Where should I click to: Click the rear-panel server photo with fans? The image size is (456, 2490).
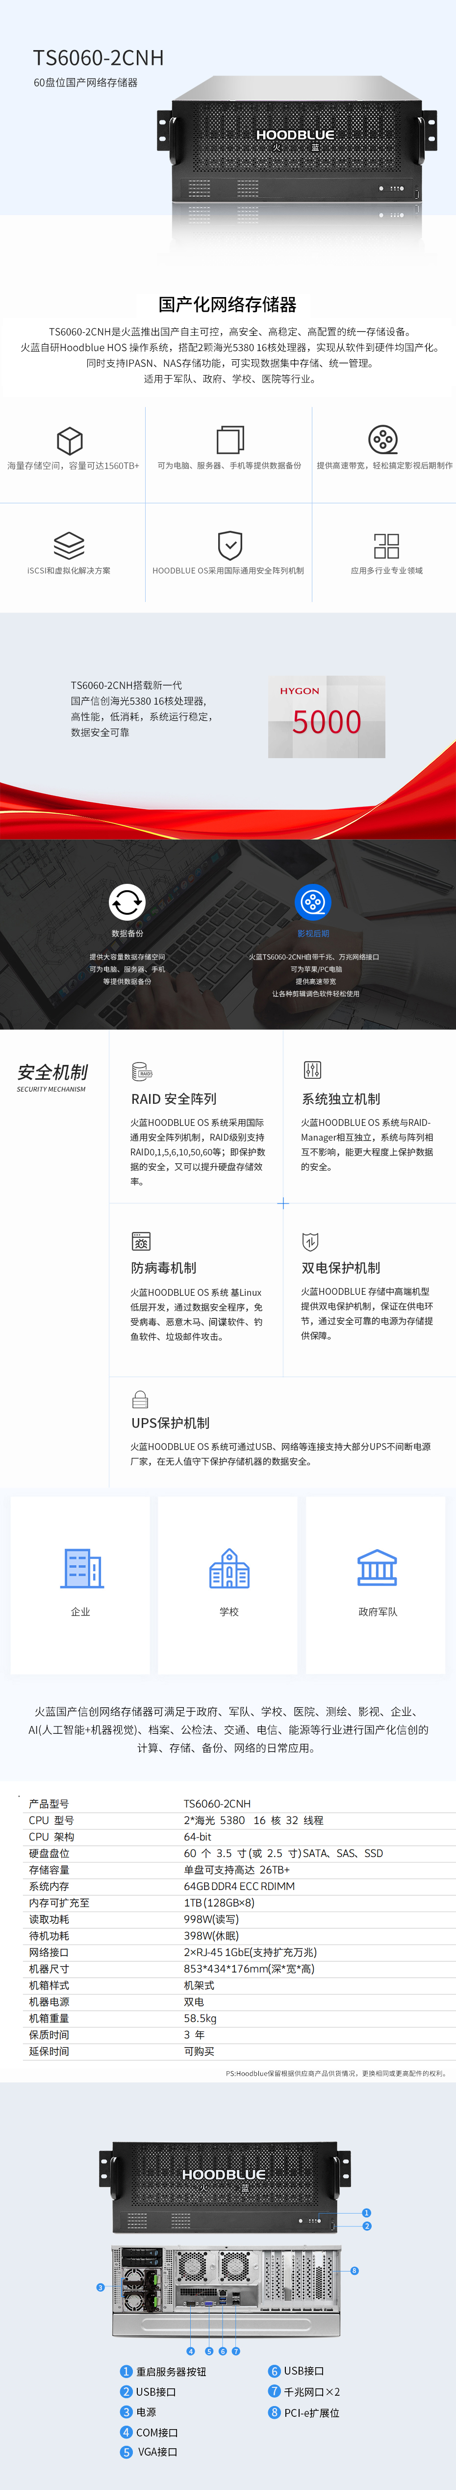tap(226, 2293)
